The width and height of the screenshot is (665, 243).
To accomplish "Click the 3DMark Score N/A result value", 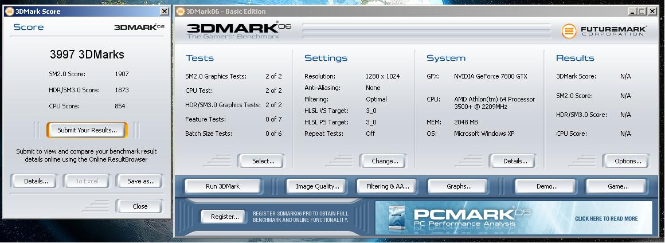I will coord(625,77).
